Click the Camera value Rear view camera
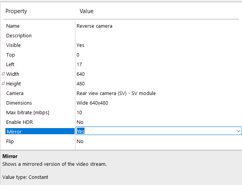 pyautogui.click(x=116, y=93)
